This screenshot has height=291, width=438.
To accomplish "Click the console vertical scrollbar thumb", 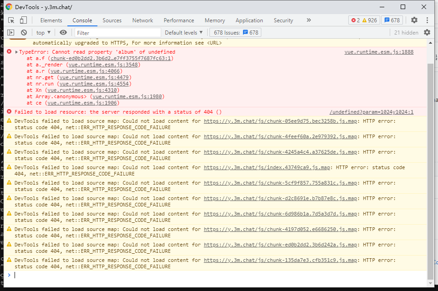I will [x=430, y=171].
